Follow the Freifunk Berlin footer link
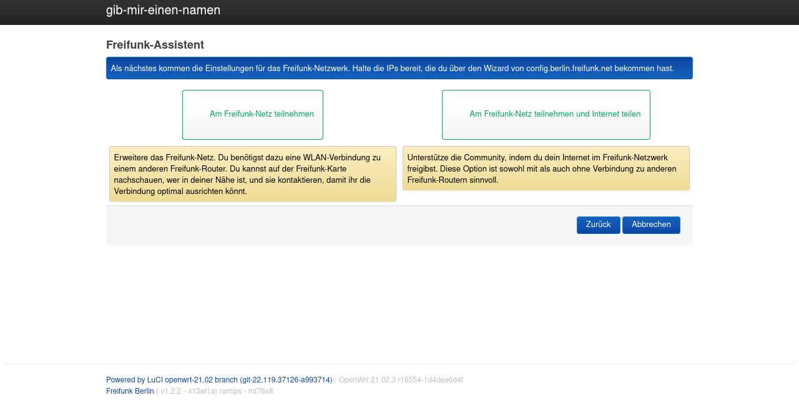This screenshot has height=408, width=799. (x=130, y=391)
